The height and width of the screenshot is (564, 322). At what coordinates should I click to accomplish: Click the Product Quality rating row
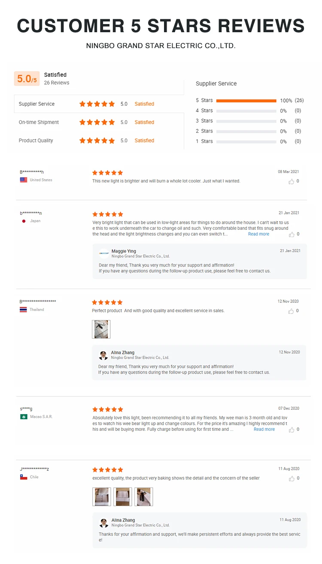click(x=99, y=140)
